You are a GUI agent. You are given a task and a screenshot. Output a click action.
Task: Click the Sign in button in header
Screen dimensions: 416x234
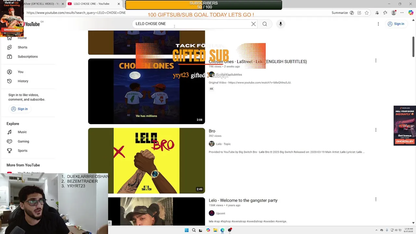pyautogui.click(x=396, y=24)
